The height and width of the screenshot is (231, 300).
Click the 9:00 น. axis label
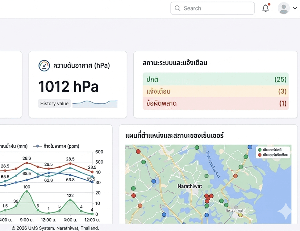27,220
